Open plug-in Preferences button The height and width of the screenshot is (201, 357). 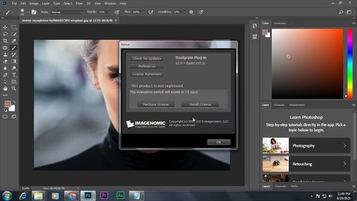[147, 66]
